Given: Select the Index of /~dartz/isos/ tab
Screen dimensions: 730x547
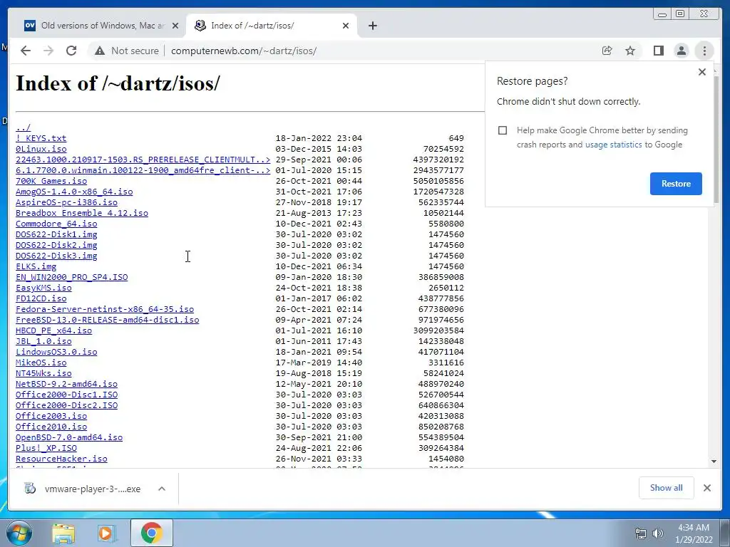Looking at the screenshot, I should [272, 26].
